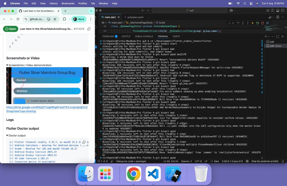Open a new Chrome tab

(65, 11)
